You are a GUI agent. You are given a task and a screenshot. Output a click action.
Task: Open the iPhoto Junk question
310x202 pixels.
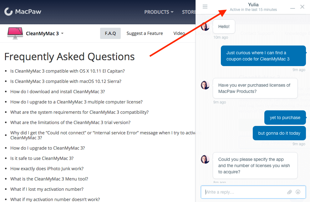(x=47, y=169)
